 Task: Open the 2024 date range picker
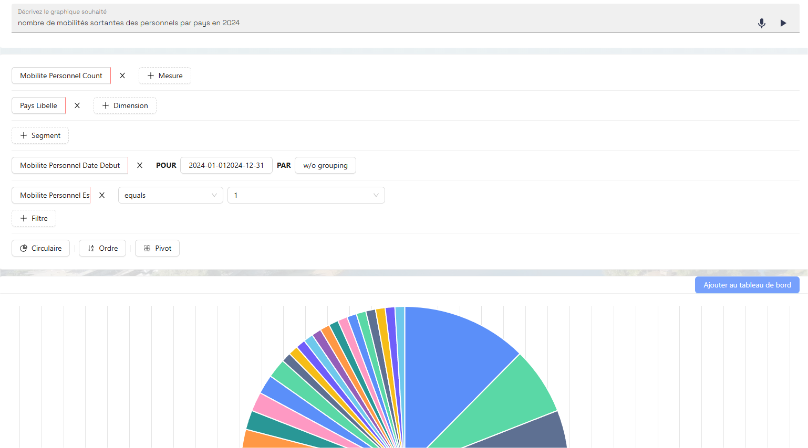226,165
